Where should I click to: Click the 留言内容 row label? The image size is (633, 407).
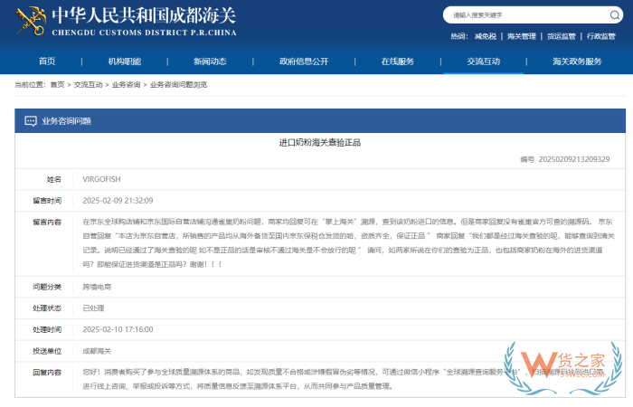47,222
